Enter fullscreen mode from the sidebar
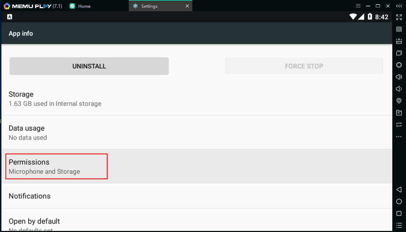406x232 pixels. pyautogui.click(x=399, y=17)
